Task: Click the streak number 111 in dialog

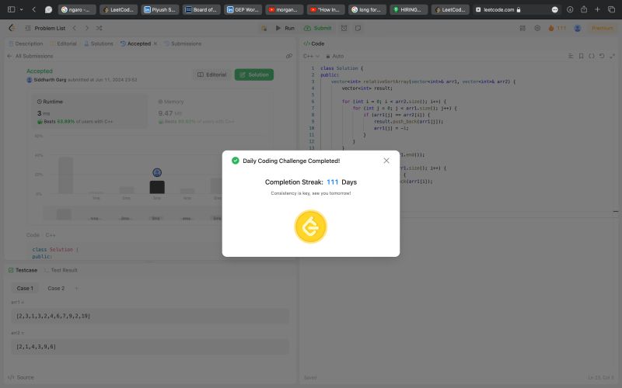Action: (333, 182)
